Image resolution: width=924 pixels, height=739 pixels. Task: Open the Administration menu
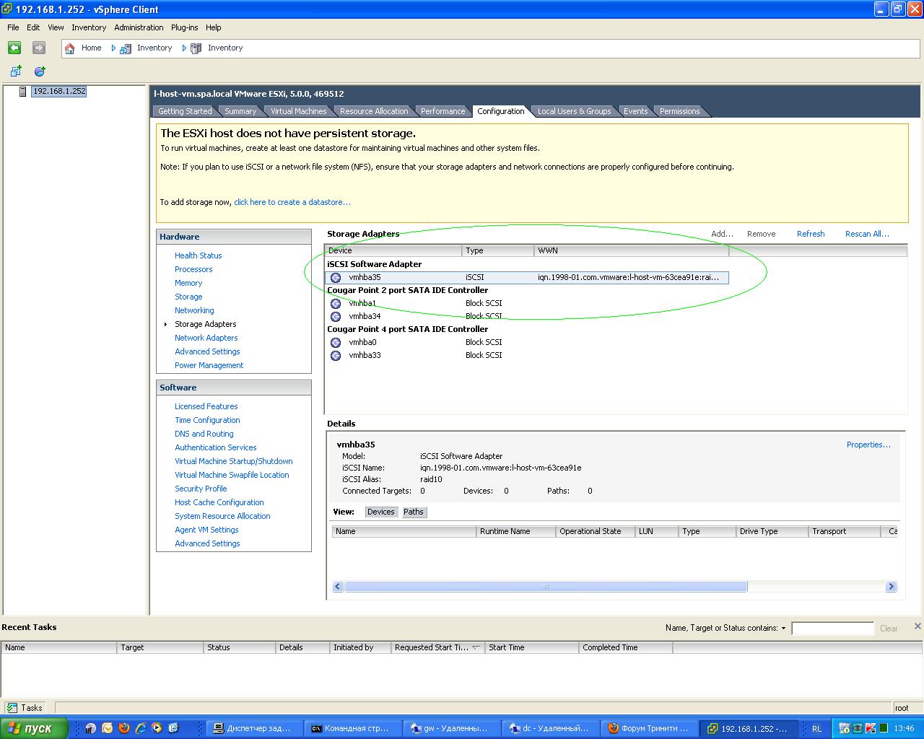[x=139, y=27]
